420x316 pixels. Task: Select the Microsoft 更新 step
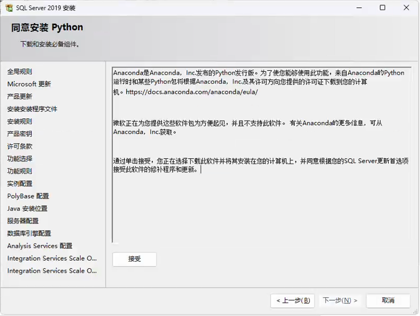(x=29, y=84)
